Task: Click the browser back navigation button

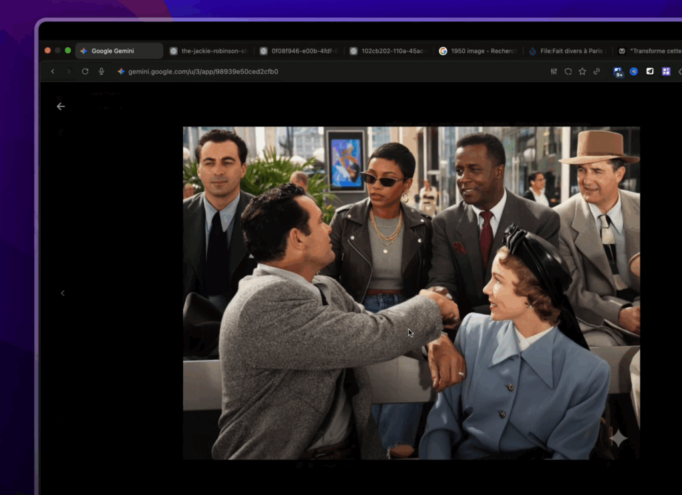Action: tap(53, 71)
